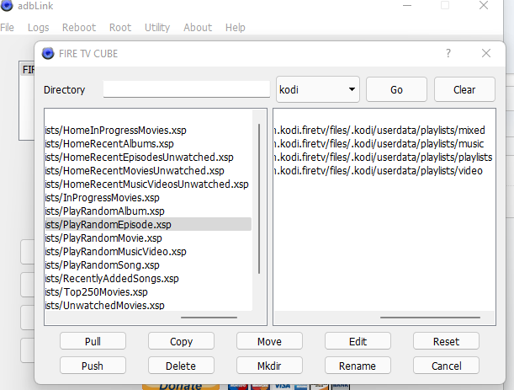Open the Help menu
The image size is (514, 390).
235,28
